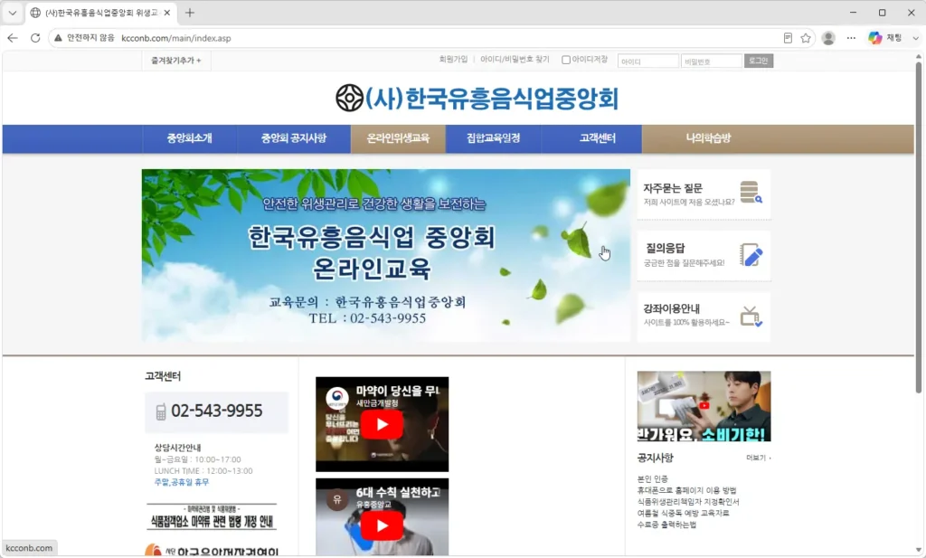Add the page to favorites with the star icon
Viewport: 926px width, 558px height.
(x=806, y=38)
